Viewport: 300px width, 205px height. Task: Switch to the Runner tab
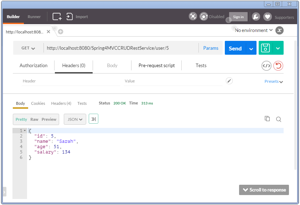tap(34, 16)
